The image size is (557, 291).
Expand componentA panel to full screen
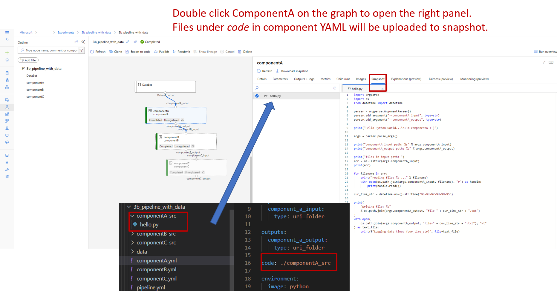point(544,62)
